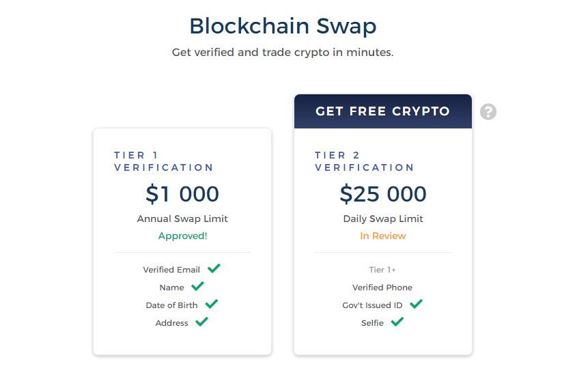Image resolution: width=562 pixels, height=373 pixels.
Task: Select the Tier 1 Verification heading
Action: pyautogui.click(x=164, y=161)
